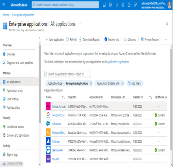Image resolution: width=173 pixels, height=168 pixels.
Task: Follow the application registrations link
Action: tap(118, 62)
